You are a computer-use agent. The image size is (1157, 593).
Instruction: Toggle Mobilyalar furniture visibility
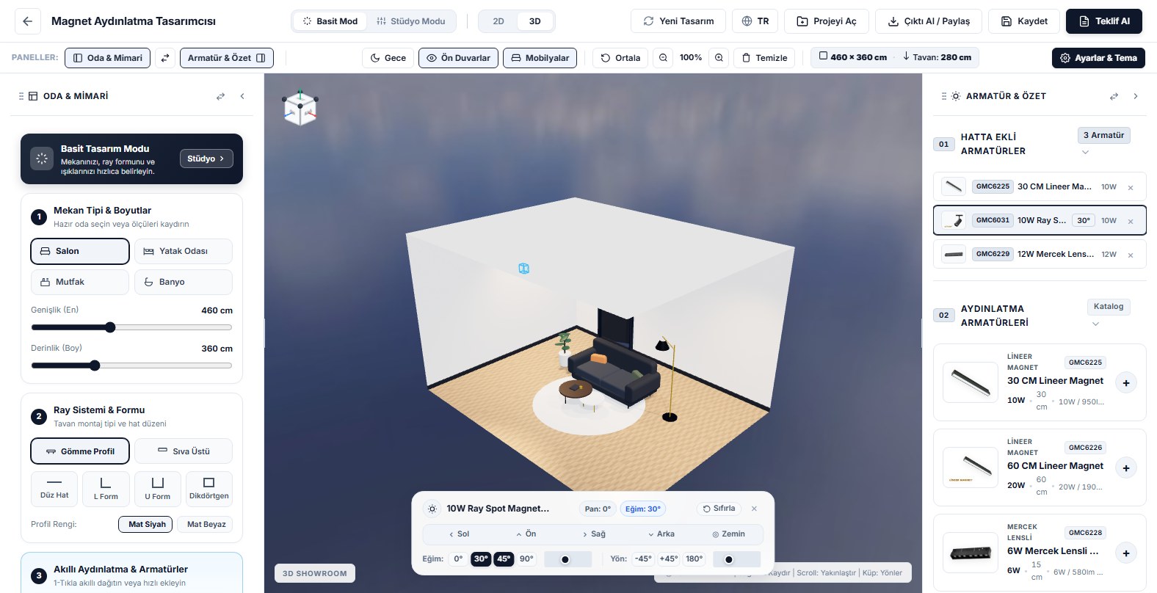(x=540, y=58)
